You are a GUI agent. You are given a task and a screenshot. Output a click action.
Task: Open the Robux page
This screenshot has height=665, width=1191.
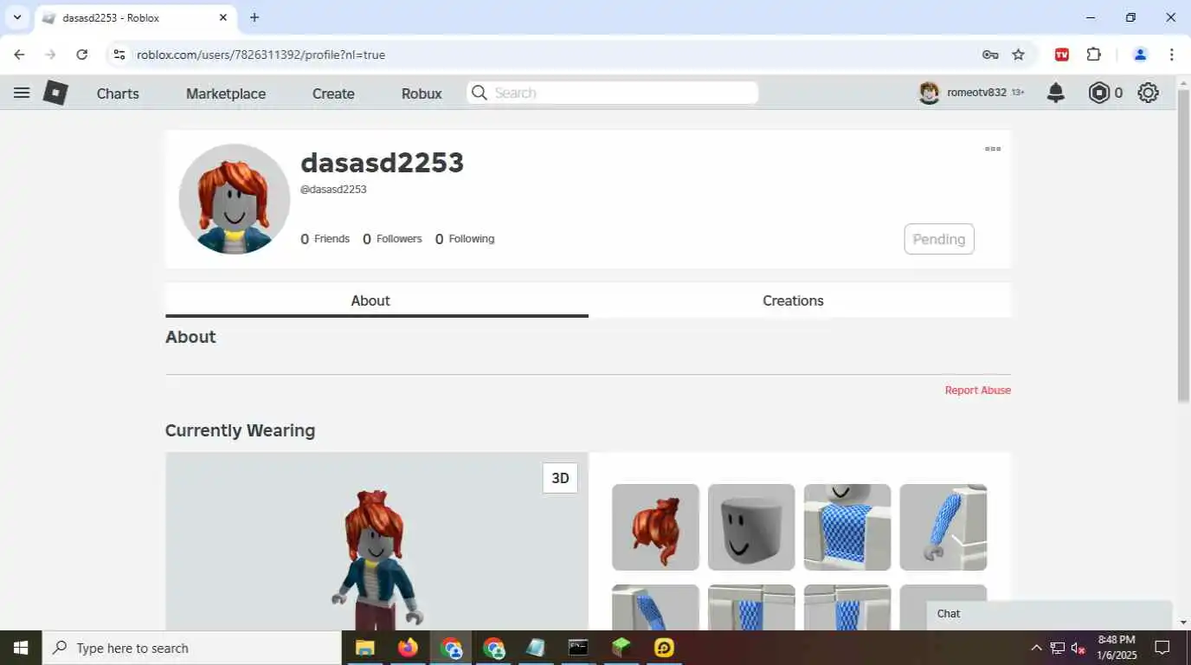coord(422,94)
